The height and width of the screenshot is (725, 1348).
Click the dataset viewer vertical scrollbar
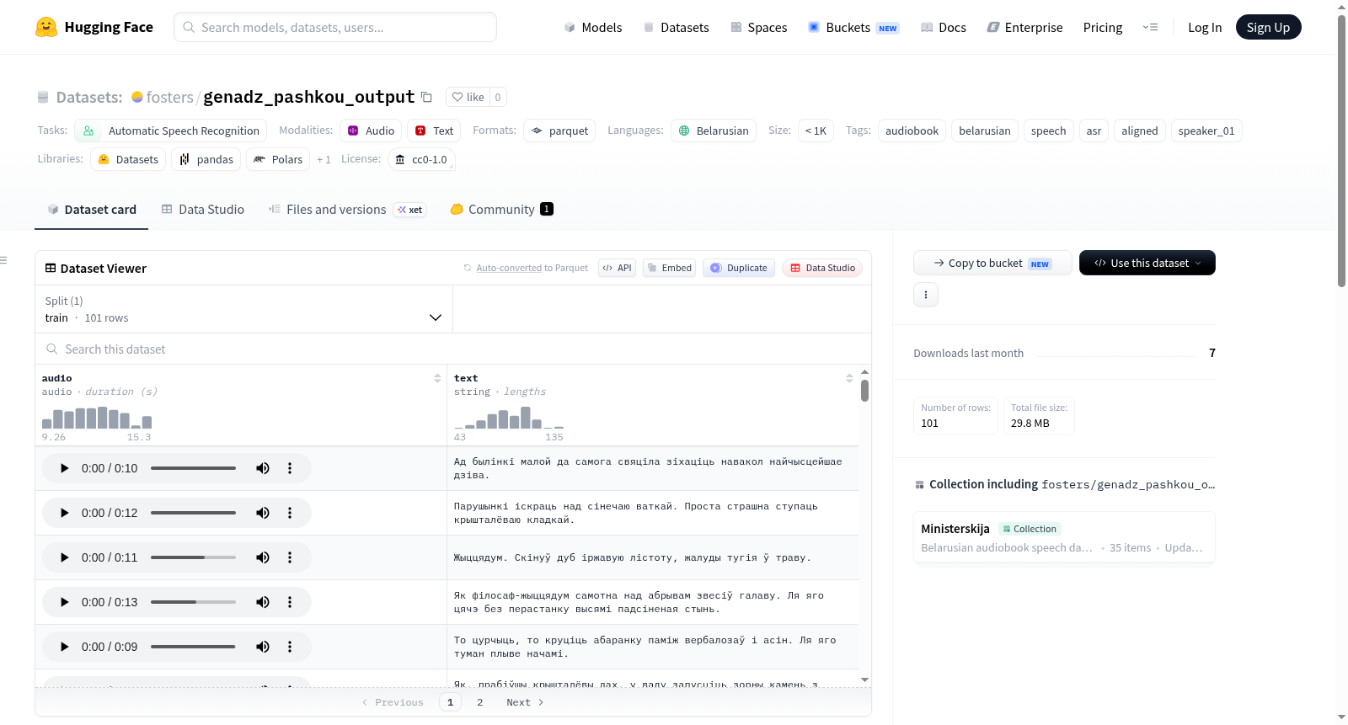(864, 391)
